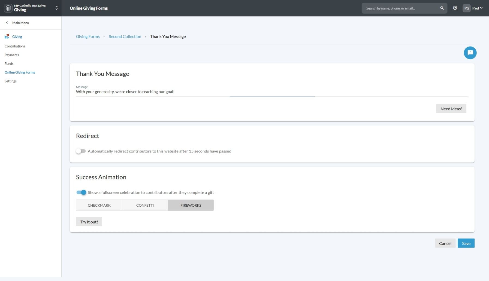Click the thank you Message text field
489x281 pixels.
pyautogui.click(x=272, y=92)
